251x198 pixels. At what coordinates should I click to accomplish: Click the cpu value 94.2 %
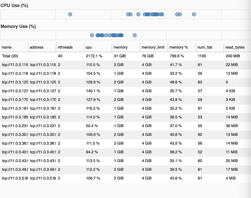[x=92, y=152]
